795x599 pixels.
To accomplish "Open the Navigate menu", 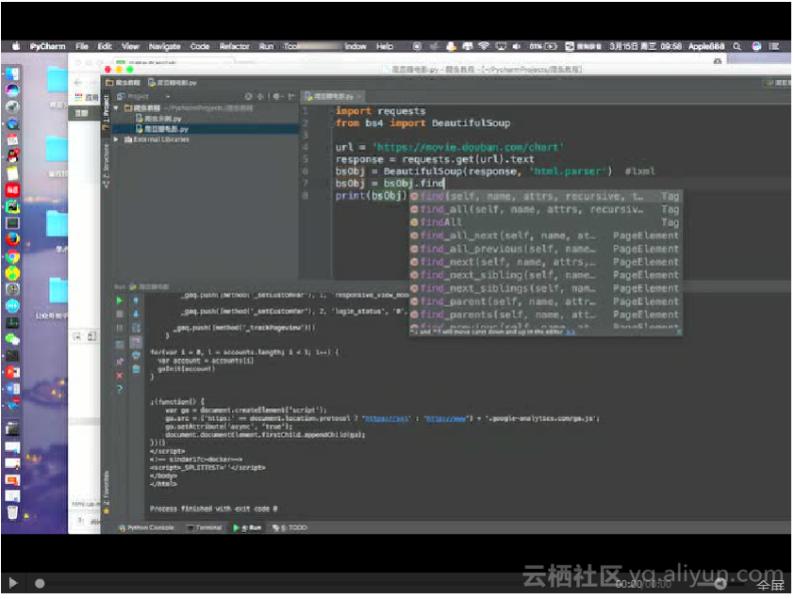I will pos(165,46).
